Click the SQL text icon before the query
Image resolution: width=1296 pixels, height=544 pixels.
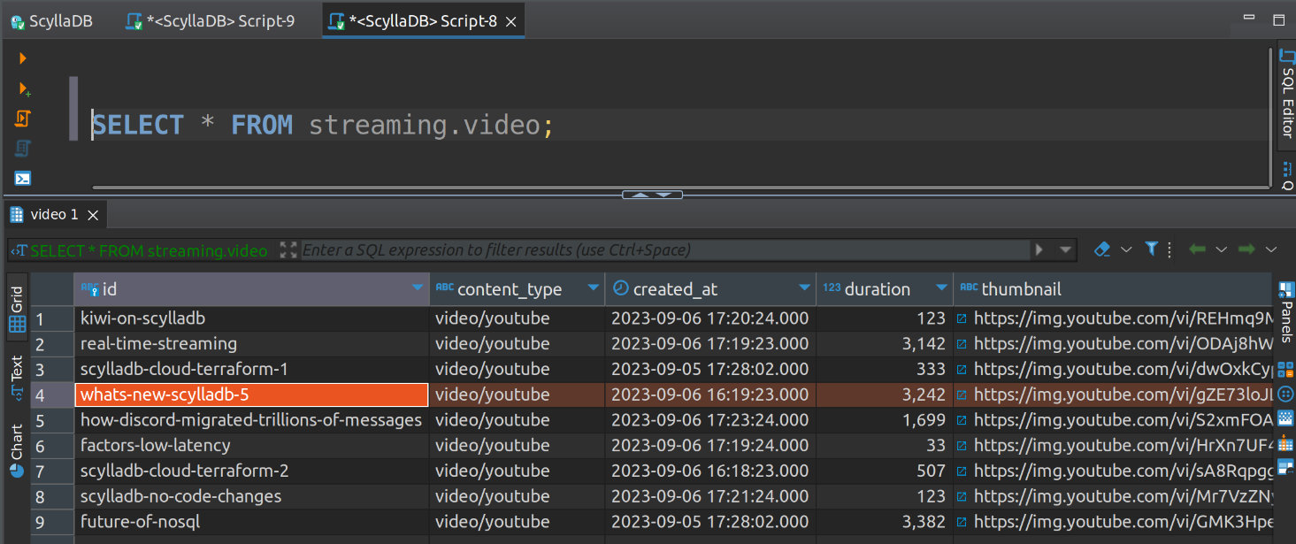click(x=19, y=251)
